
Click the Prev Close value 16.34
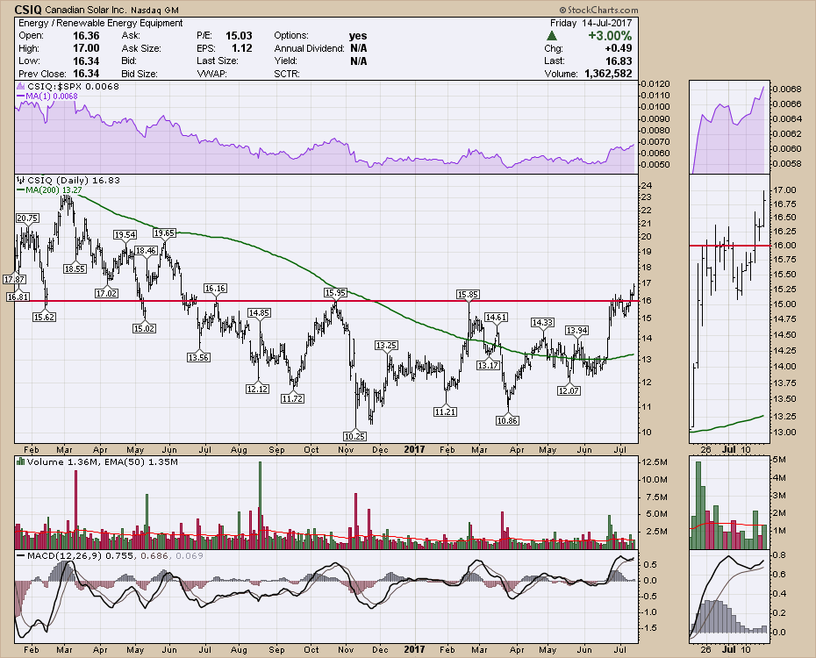(x=86, y=74)
